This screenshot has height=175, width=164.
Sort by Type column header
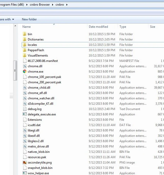[123, 27]
